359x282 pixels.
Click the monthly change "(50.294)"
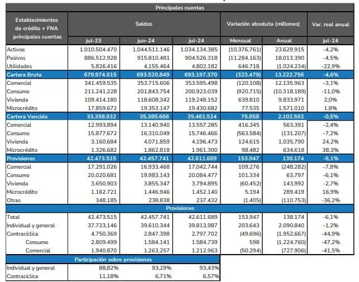click(251, 251)
